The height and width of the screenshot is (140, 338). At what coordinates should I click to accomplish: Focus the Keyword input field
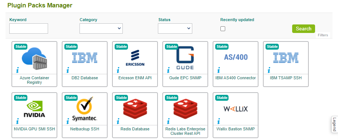pyautogui.click(x=29, y=29)
